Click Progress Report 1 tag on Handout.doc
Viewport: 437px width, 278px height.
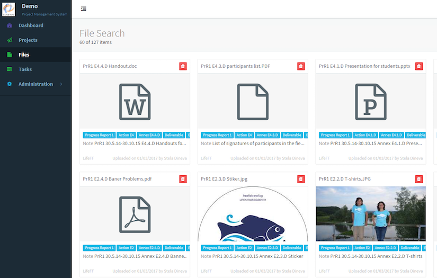99,135
